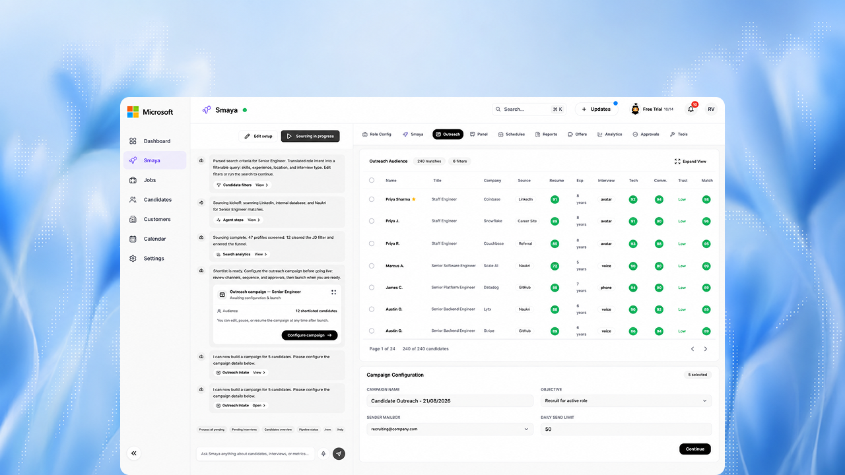Open the Offers tab
Viewport: 845px width, 475px height.
pyautogui.click(x=577, y=135)
